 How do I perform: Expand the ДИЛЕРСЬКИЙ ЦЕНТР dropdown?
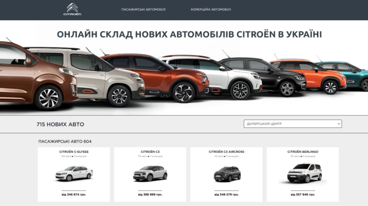click(x=293, y=124)
